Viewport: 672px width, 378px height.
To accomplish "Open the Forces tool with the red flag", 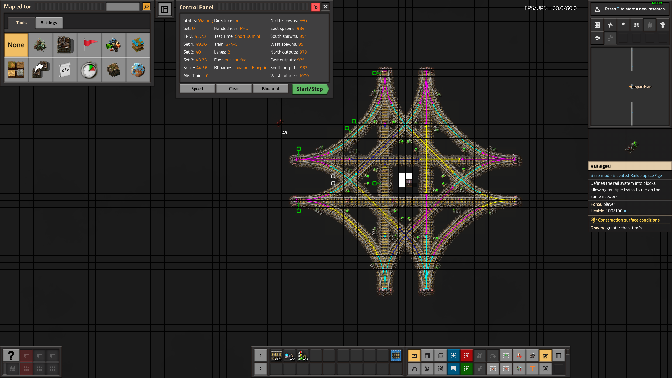I will coord(89,45).
